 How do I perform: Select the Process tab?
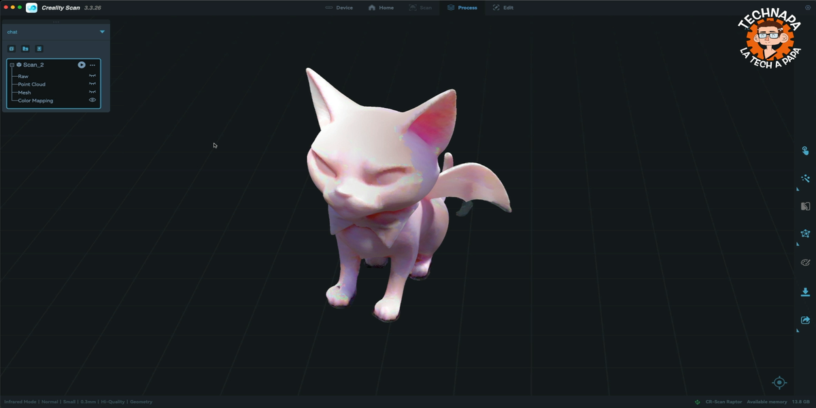click(462, 7)
